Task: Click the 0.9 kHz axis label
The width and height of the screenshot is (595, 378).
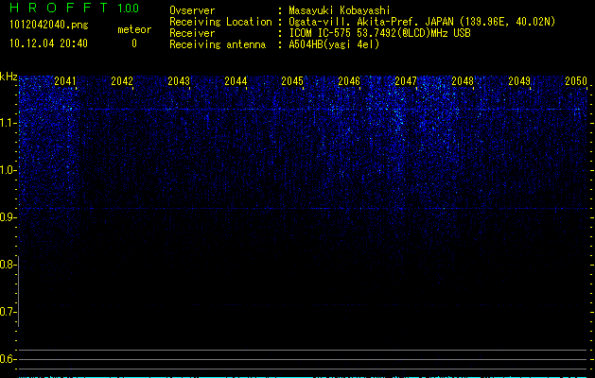Action: coord(8,217)
